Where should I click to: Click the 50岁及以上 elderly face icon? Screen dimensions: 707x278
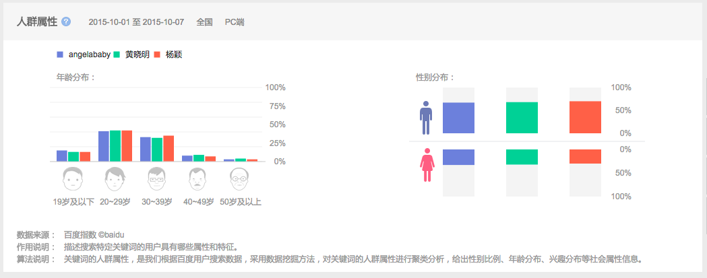point(240,180)
